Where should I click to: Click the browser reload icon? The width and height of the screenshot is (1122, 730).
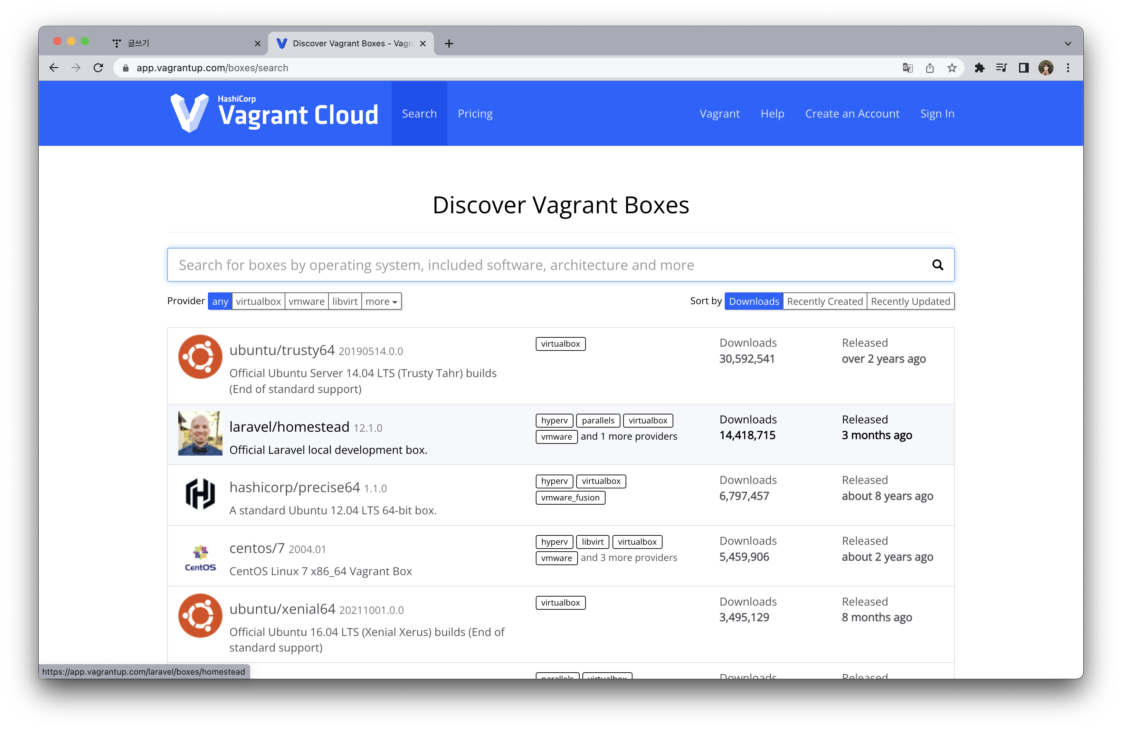[x=98, y=68]
